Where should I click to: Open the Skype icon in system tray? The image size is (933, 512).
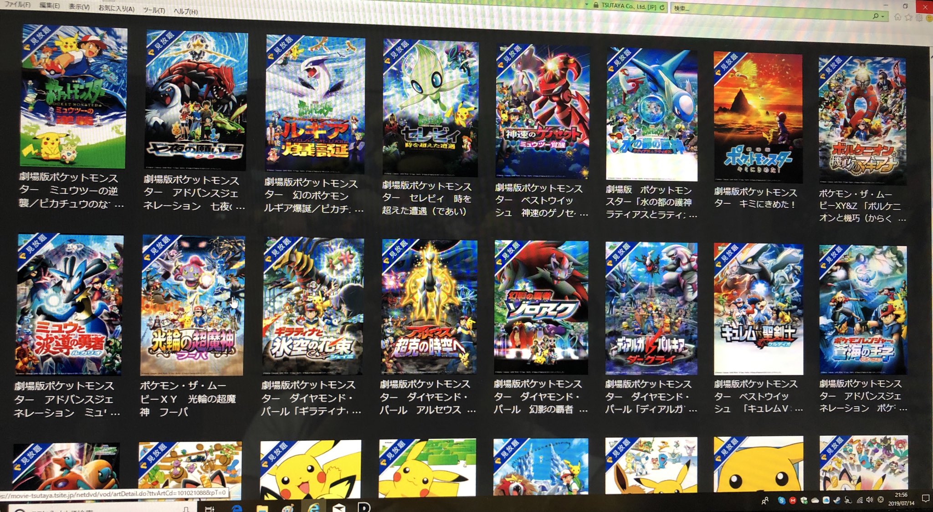[782, 501]
